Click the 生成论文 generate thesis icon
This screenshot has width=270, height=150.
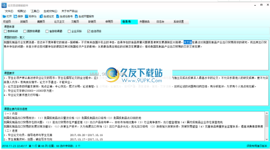point(41,16)
